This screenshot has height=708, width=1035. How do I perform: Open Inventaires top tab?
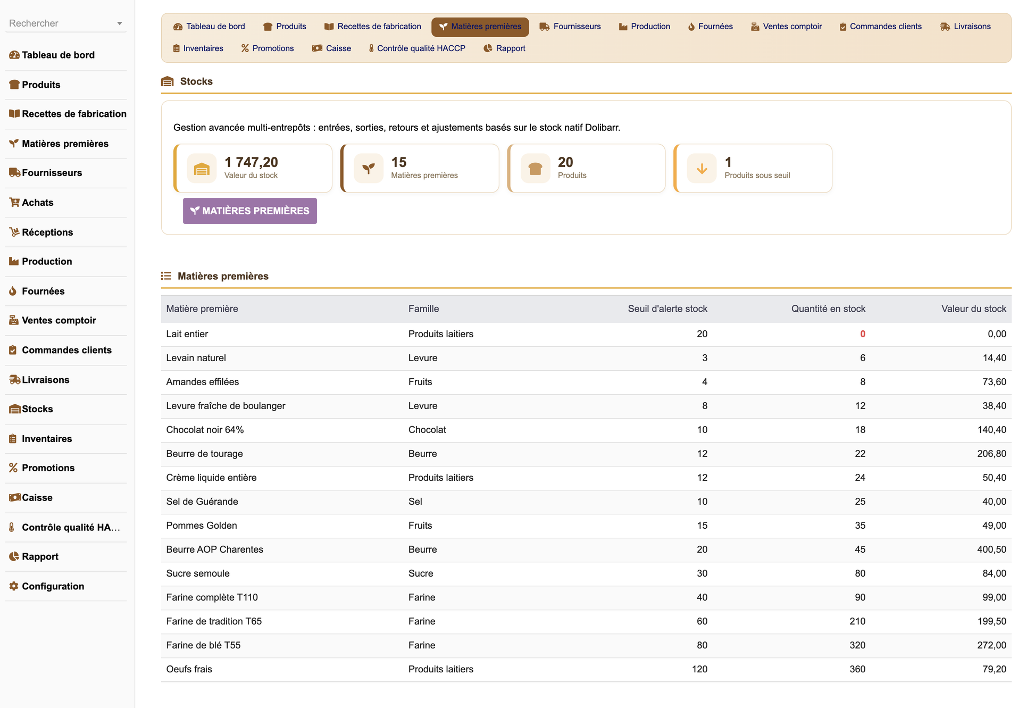point(198,48)
